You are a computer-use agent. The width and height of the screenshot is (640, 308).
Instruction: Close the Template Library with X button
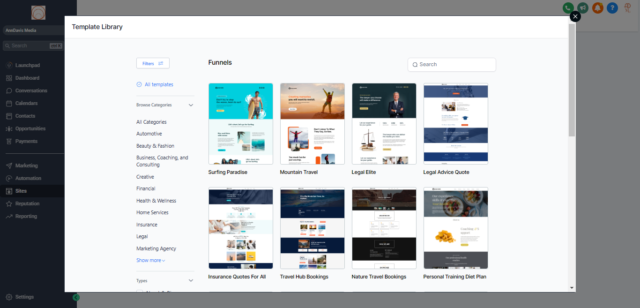[x=575, y=16]
